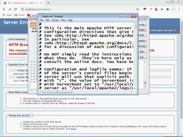This screenshot has width=183, height=137.
Task: Click Notepad vertical scrollbar up arrow
Action: point(135,24)
